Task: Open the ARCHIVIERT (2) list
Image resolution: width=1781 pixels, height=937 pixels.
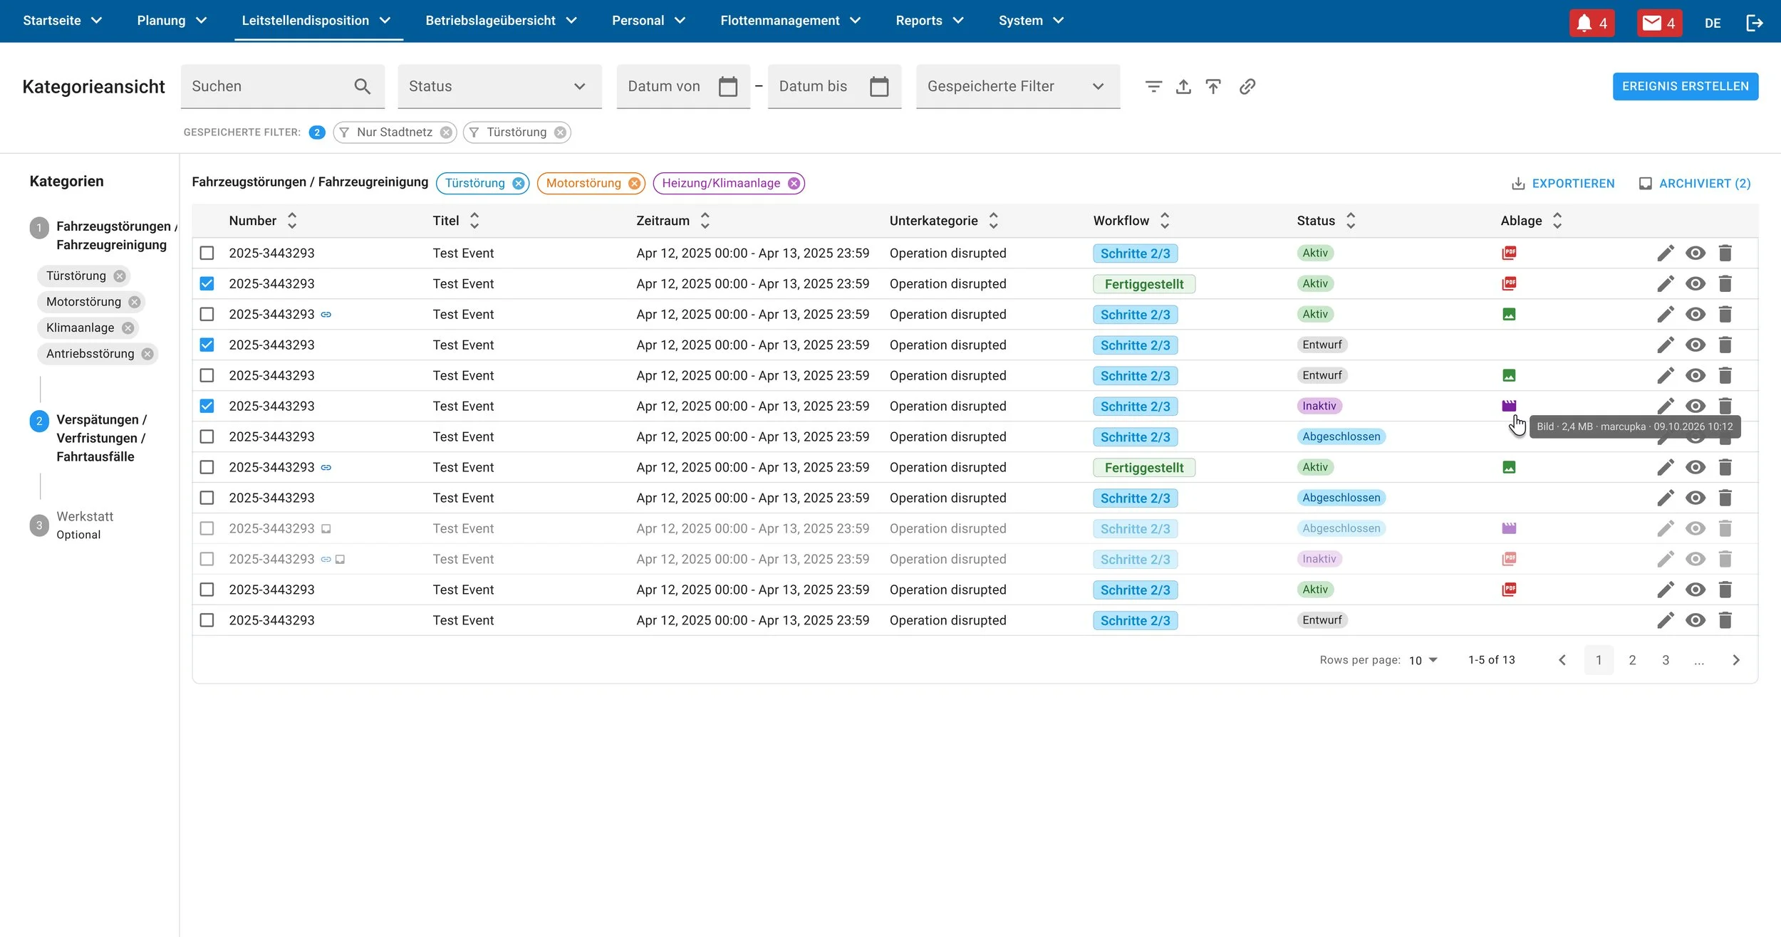Action: click(x=1695, y=184)
